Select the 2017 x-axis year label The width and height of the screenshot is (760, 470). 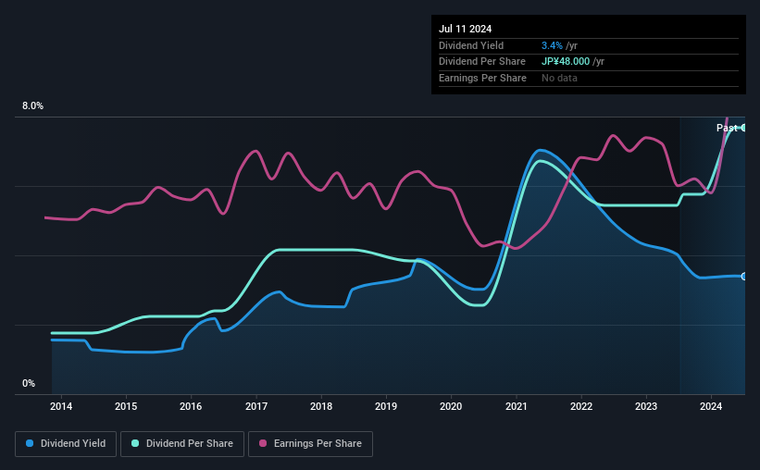click(x=255, y=406)
